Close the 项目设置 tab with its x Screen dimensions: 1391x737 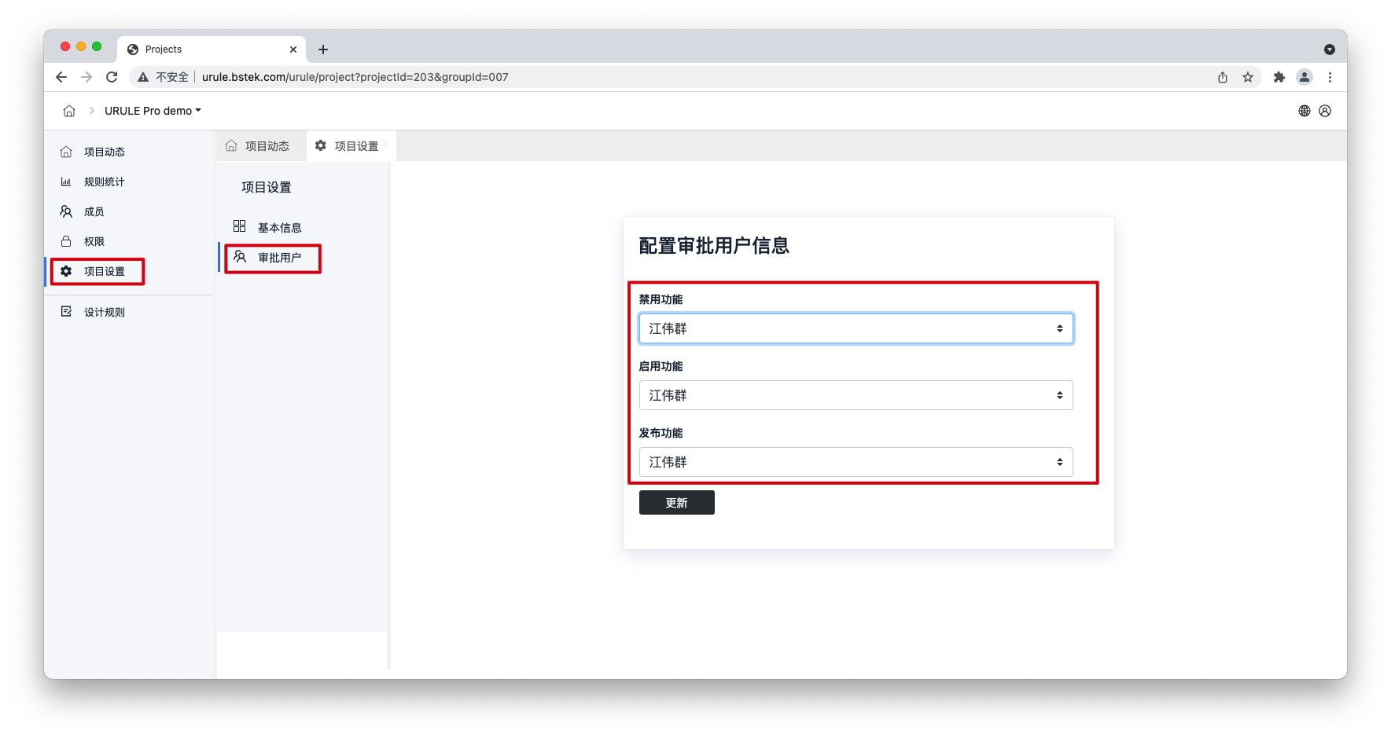(386, 142)
